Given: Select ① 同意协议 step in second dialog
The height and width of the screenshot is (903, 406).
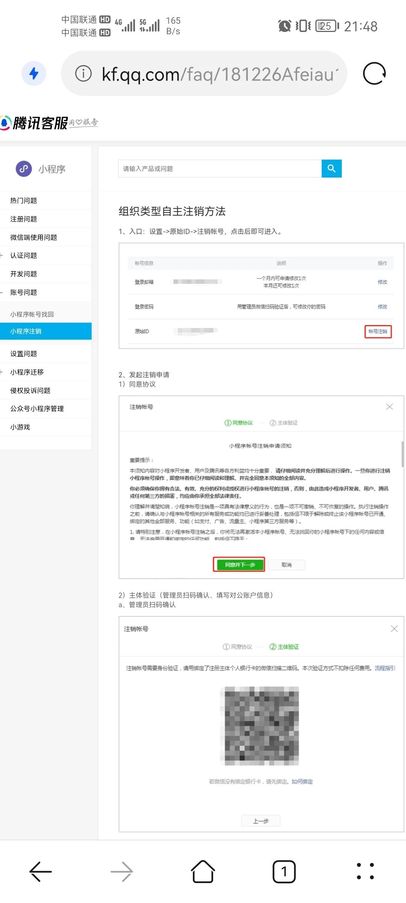Looking at the screenshot, I should (x=237, y=647).
